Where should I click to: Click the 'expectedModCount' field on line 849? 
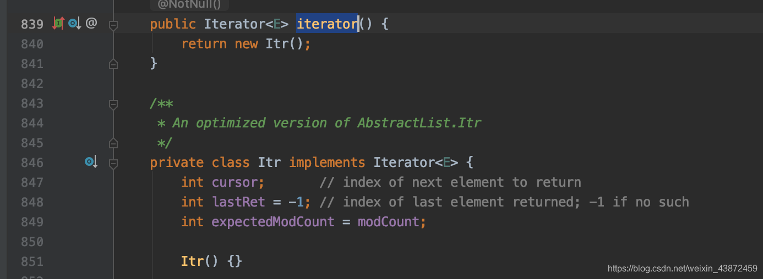[273, 222]
